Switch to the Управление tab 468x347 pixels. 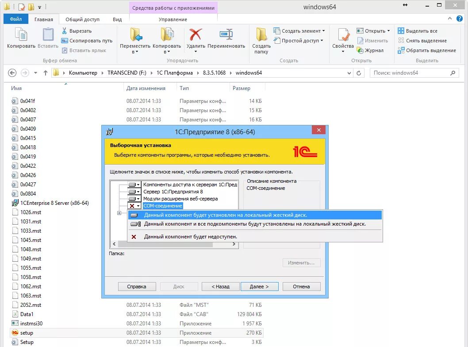pos(173,19)
